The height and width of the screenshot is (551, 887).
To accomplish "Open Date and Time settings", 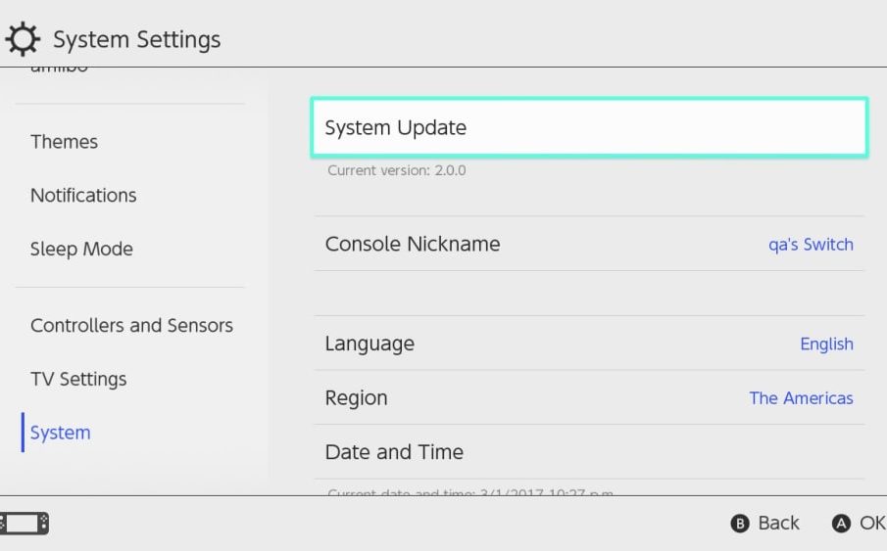I will (394, 452).
